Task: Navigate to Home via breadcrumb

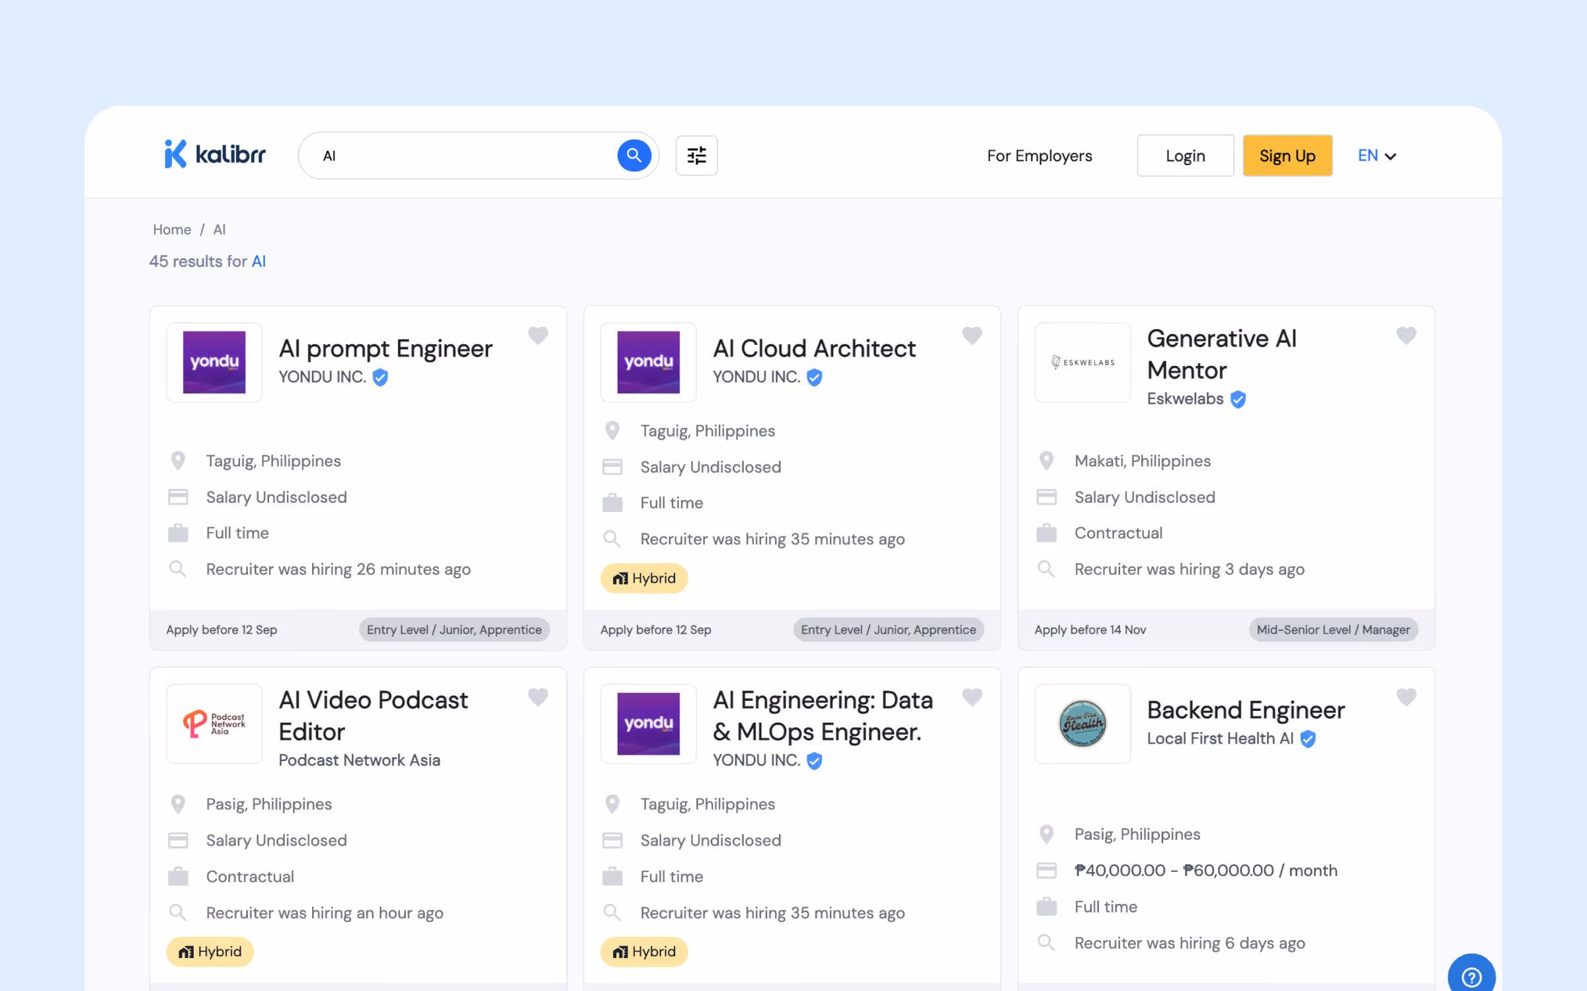Action: 171,229
